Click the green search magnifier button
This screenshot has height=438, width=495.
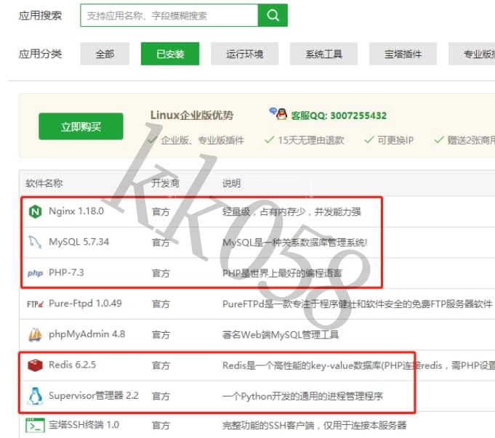coord(273,15)
